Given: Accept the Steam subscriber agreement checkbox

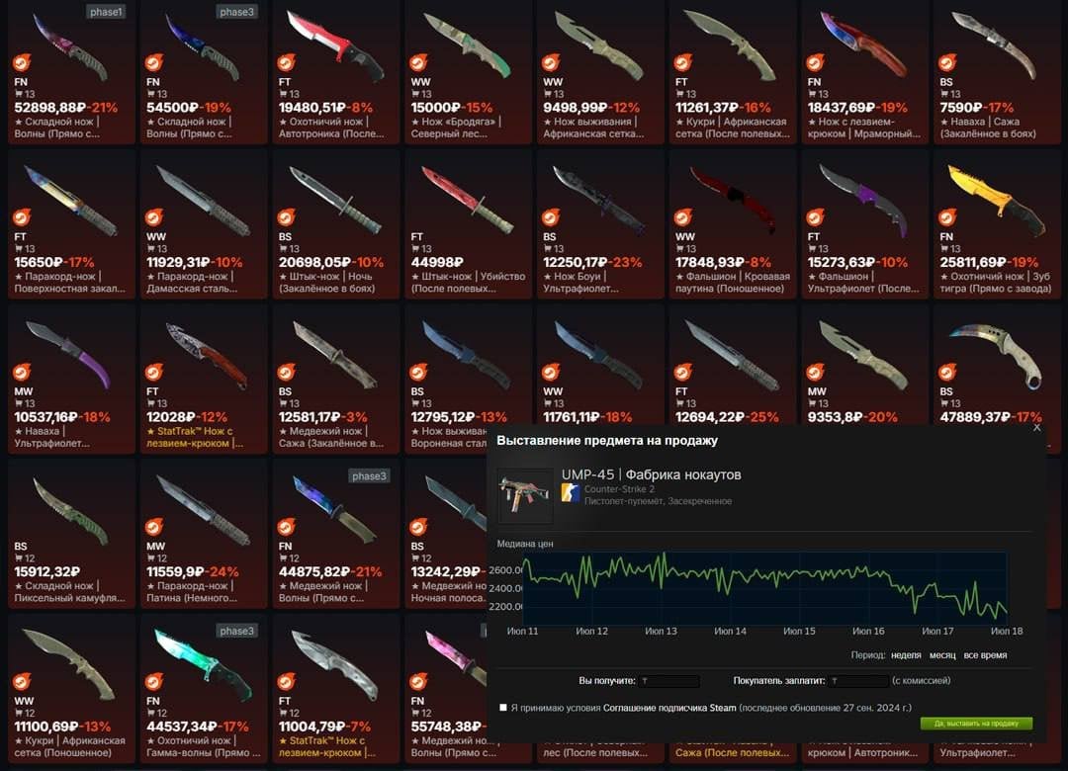Looking at the screenshot, I should click(x=503, y=708).
